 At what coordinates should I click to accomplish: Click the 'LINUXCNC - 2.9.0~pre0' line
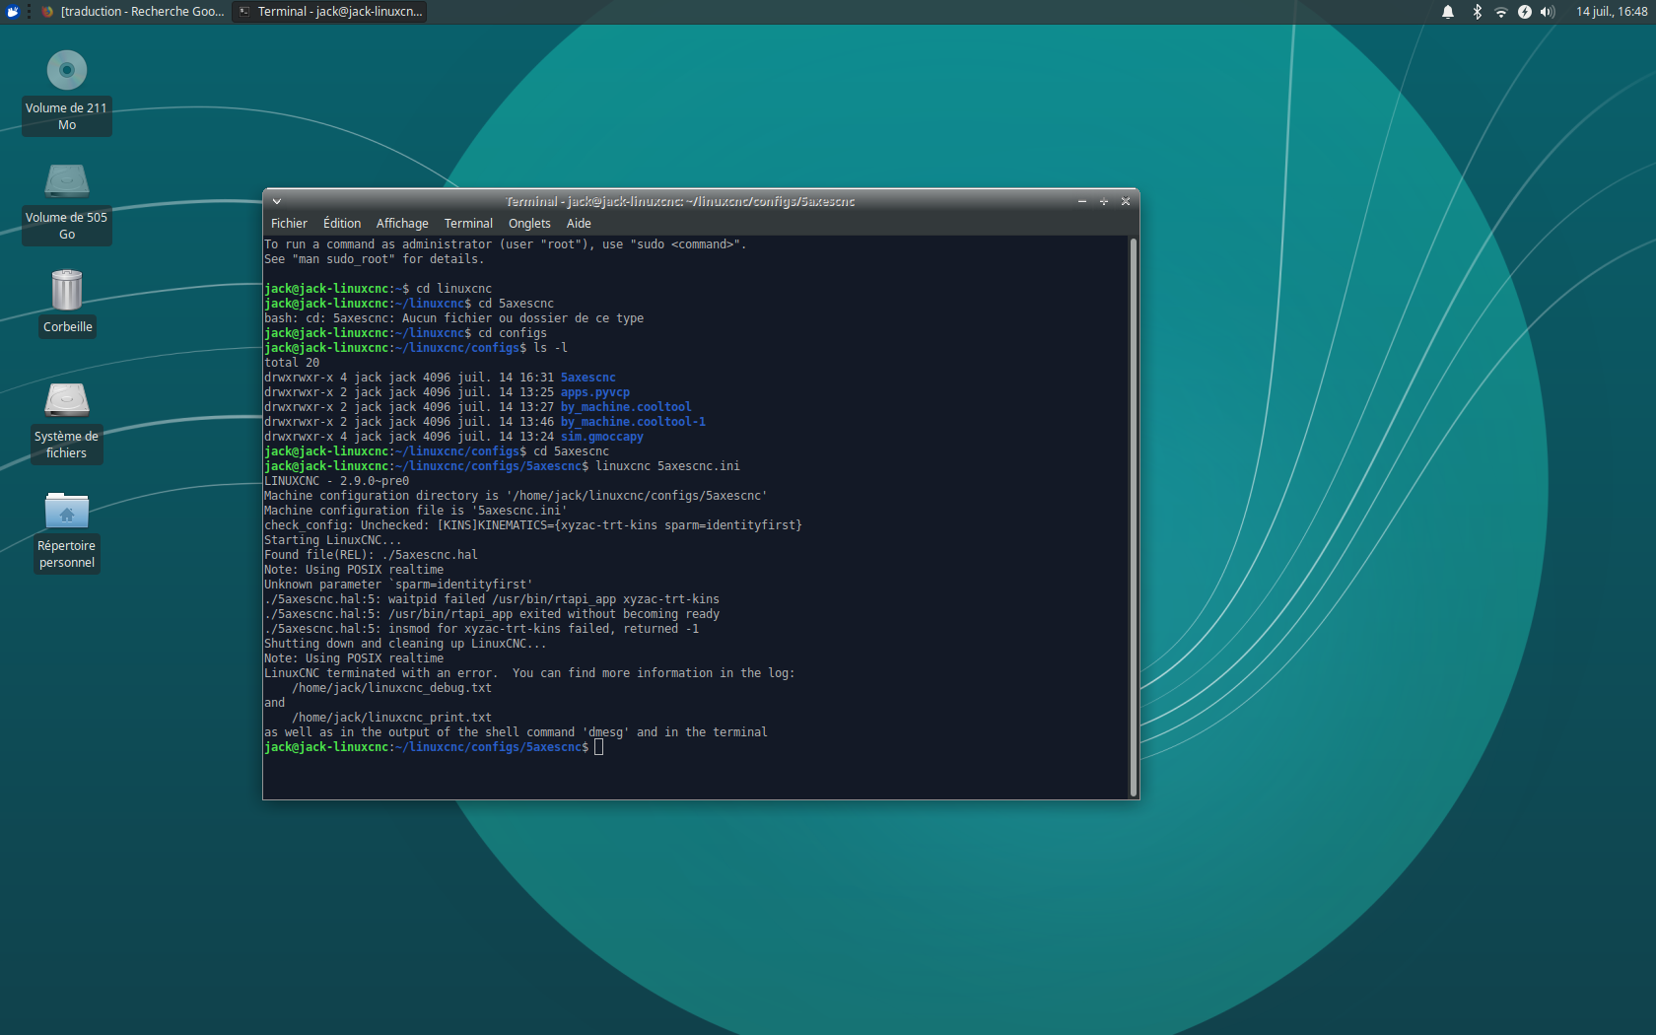(336, 481)
